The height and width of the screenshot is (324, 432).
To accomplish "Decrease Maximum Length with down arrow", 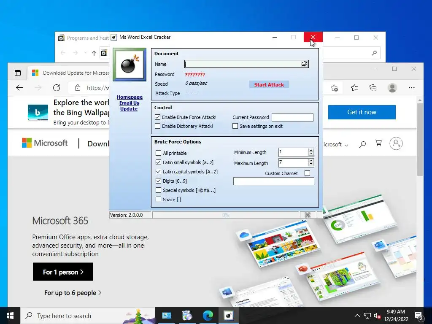I will click(x=311, y=165).
